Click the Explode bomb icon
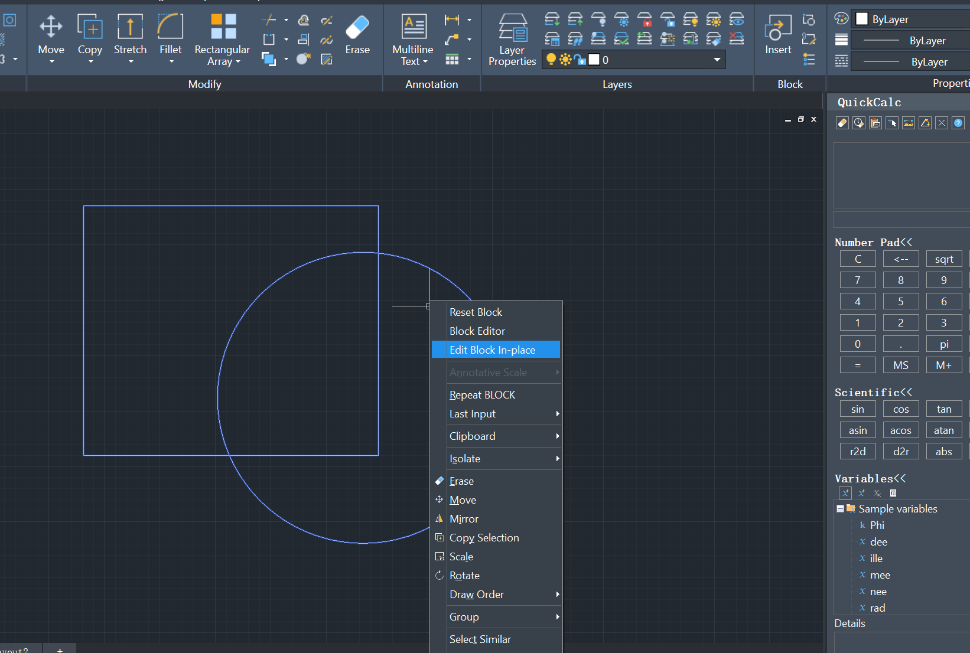Screen dimensions: 970x653 (304, 59)
